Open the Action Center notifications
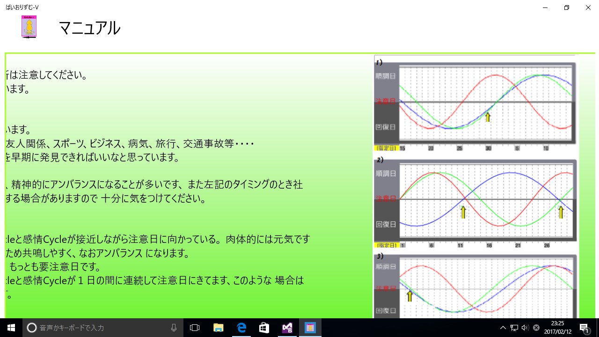Viewport: 599px width, 337px height. pyautogui.click(x=584, y=328)
